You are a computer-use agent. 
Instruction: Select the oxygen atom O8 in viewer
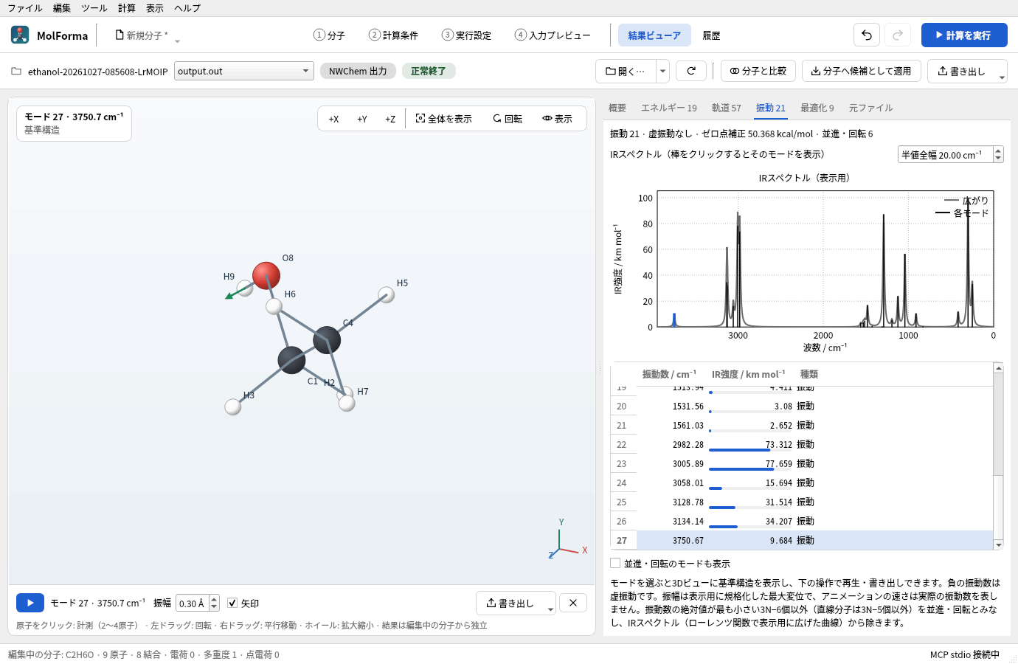tap(266, 275)
